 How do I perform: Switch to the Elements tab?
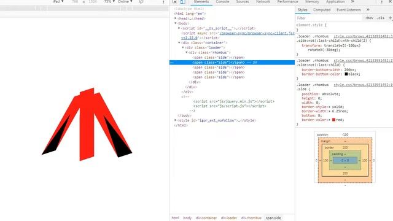coord(201,2)
